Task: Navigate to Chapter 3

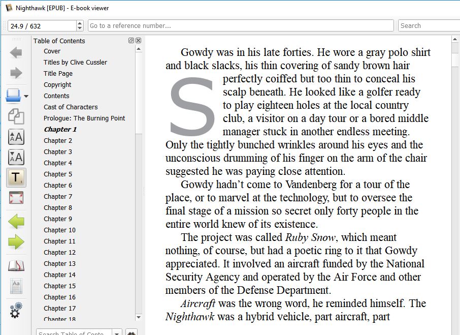Action: pos(58,152)
